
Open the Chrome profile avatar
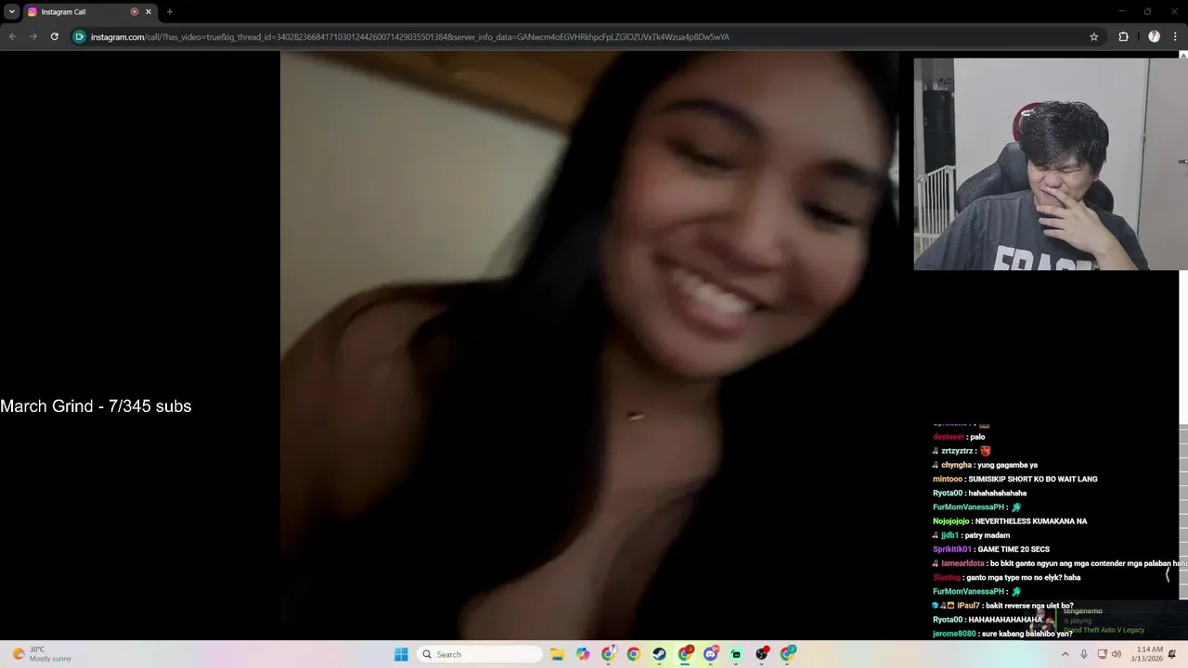1154,37
